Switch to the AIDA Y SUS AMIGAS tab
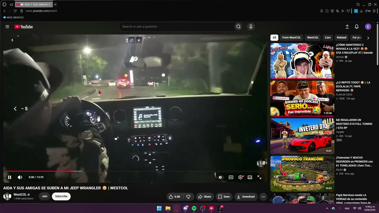 (33, 4)
